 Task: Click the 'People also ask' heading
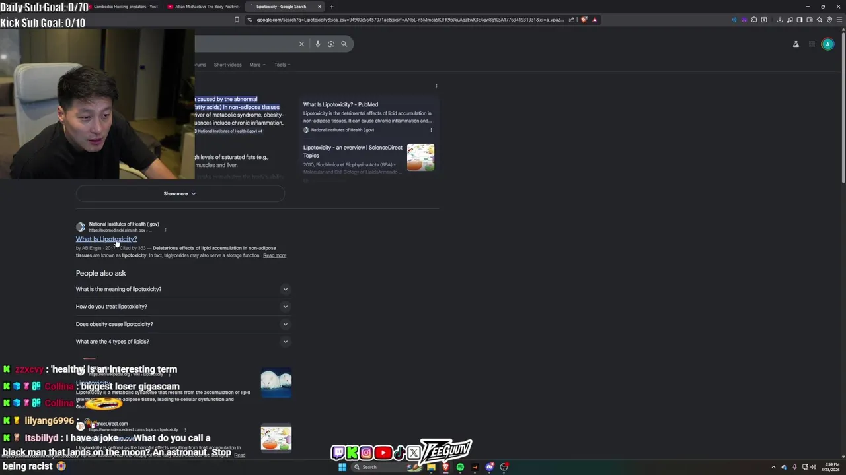click(100, 273)
